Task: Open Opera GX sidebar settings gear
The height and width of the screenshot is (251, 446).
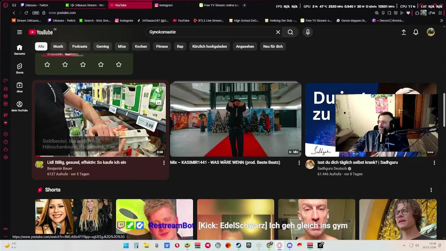Action: 6,157
